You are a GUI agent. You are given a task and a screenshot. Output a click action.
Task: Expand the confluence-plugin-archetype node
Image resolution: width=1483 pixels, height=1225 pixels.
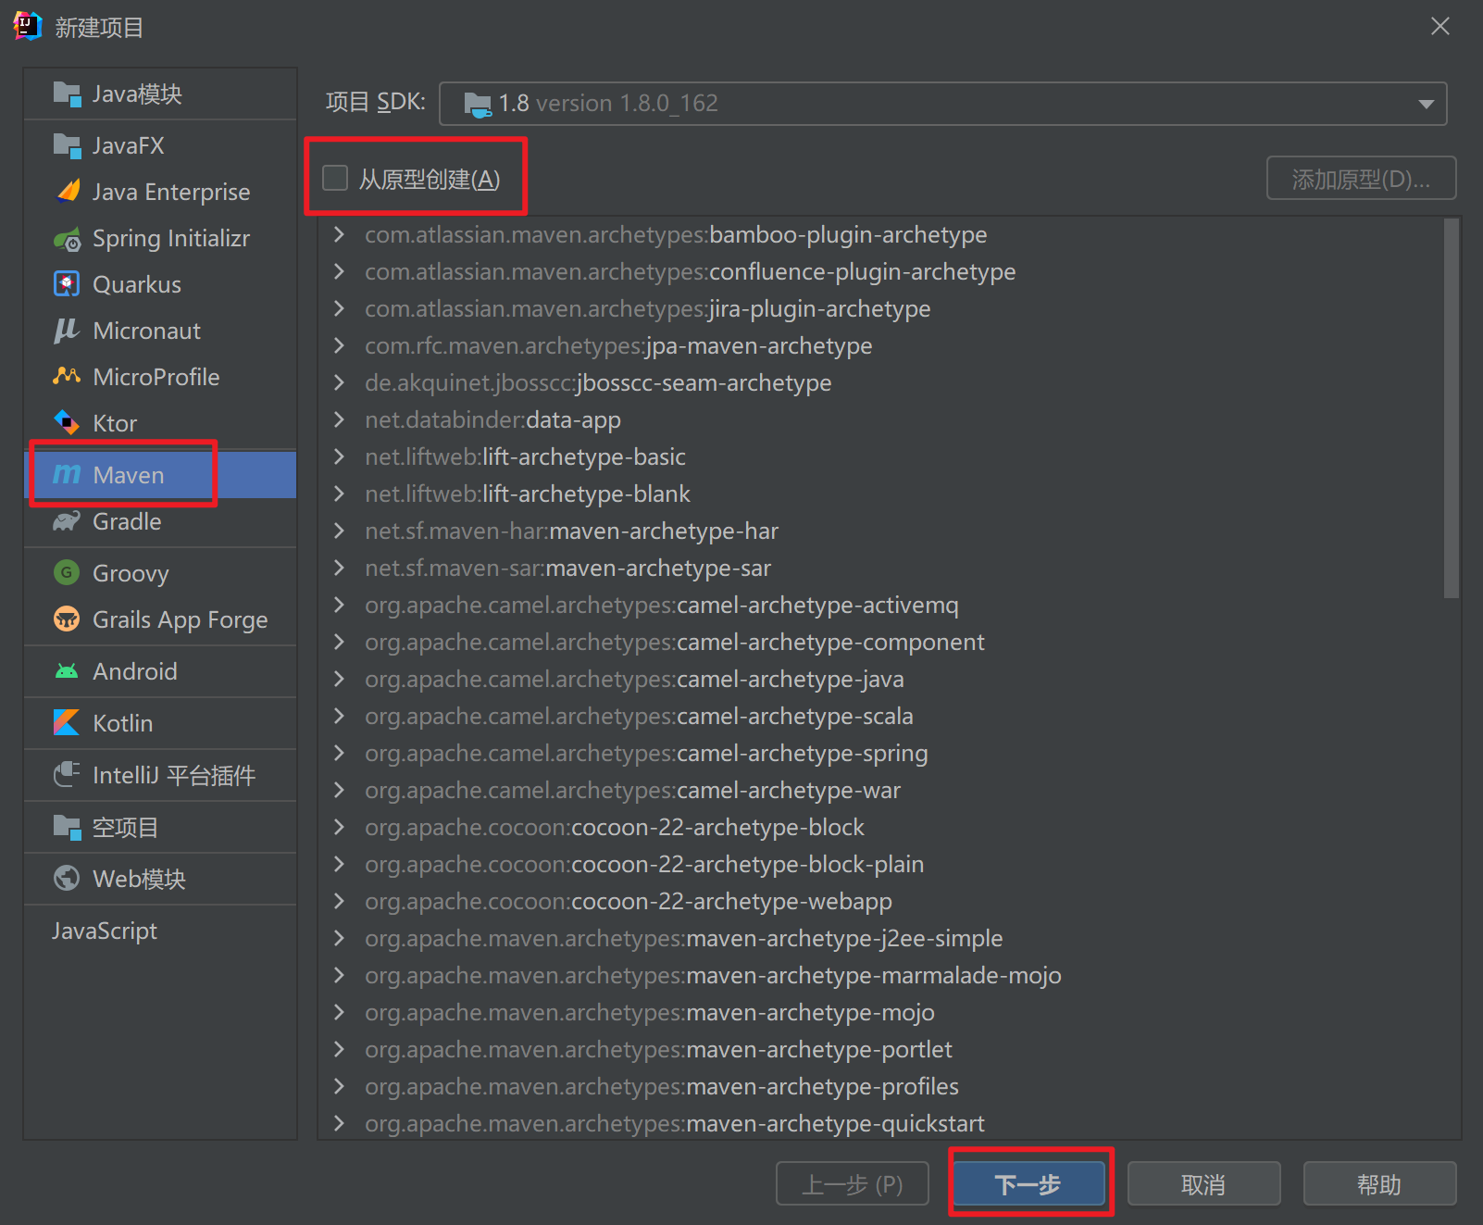340,271
